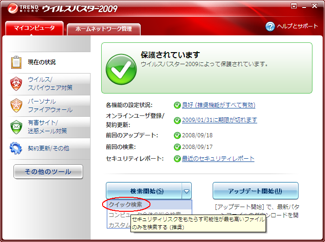Click the 各機能の設定状況: label

129,105
